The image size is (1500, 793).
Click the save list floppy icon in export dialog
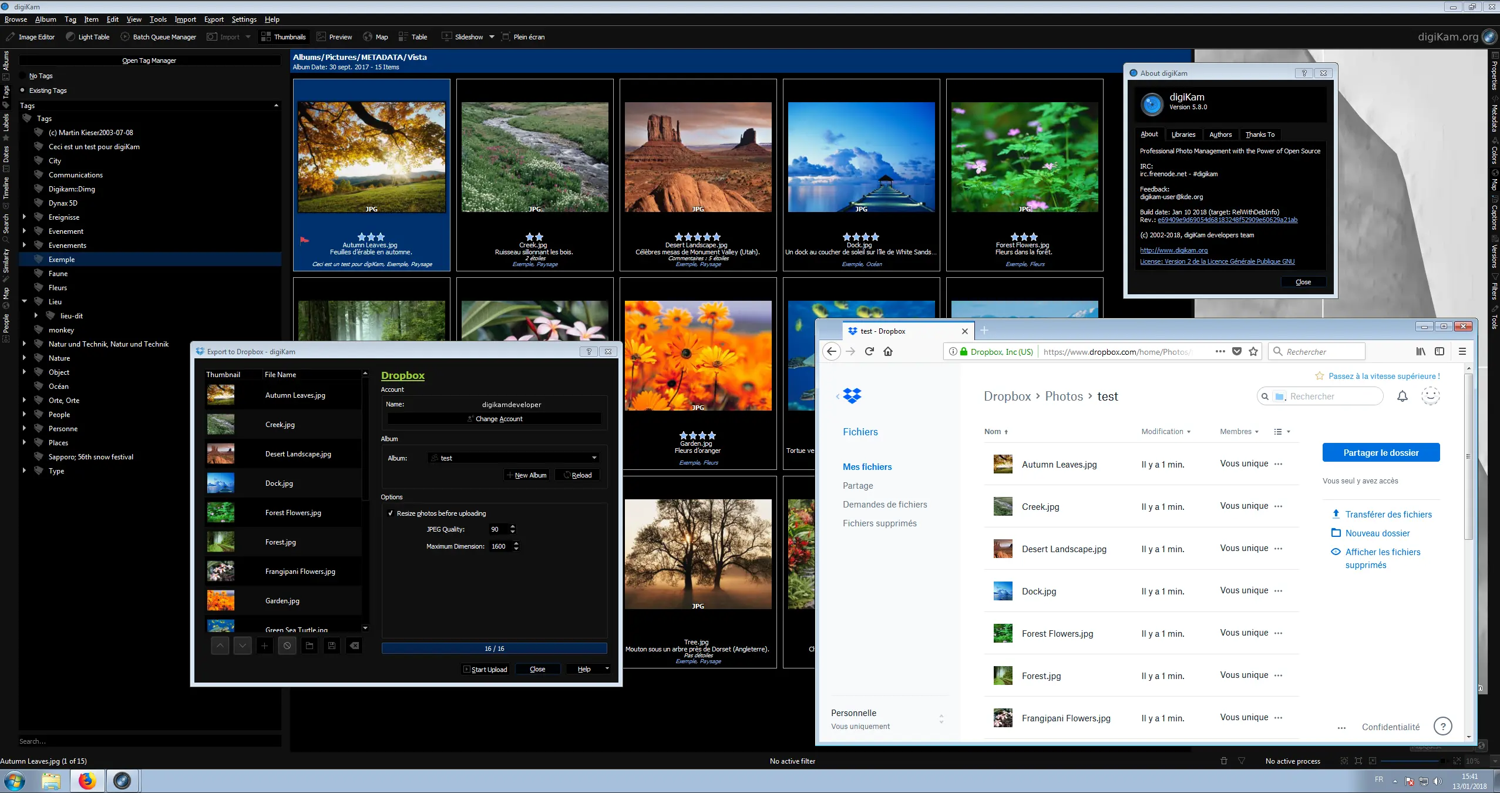coord(332,646)
